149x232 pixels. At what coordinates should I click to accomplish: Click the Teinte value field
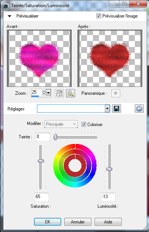point(43,137)
